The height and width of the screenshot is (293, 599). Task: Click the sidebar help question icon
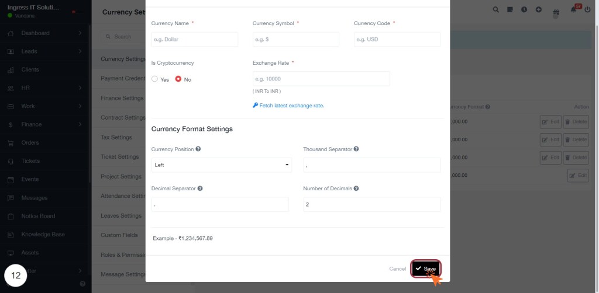82,284
